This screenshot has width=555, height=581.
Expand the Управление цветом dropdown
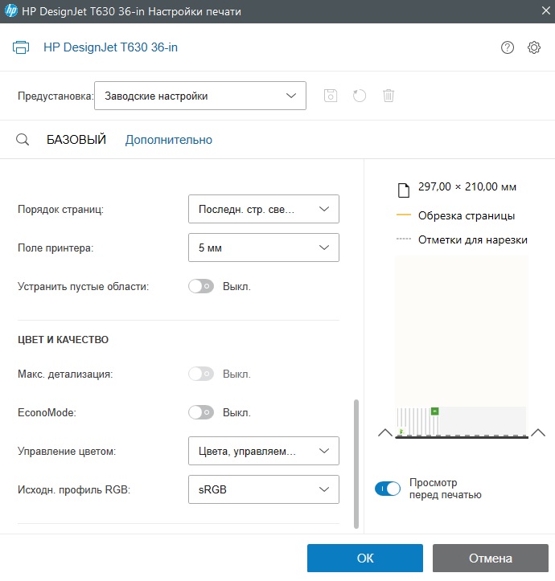[x=264, y=451]
